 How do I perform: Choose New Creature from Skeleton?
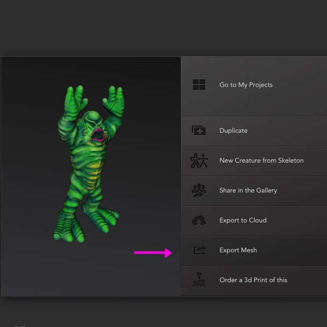(261, 161)
